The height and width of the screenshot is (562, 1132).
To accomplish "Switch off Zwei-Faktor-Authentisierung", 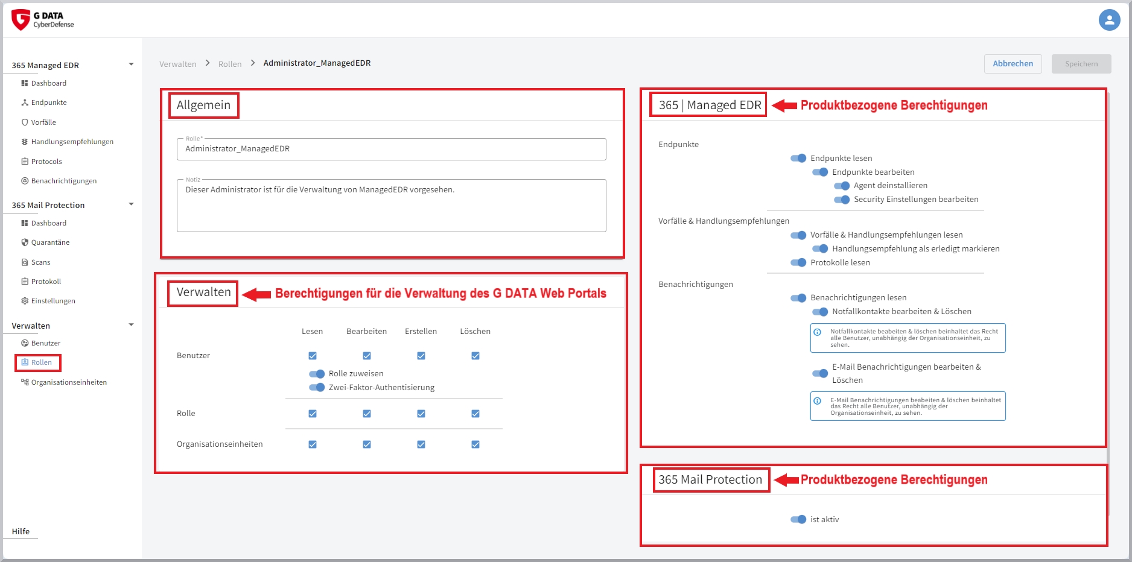I will pos(317,388).
